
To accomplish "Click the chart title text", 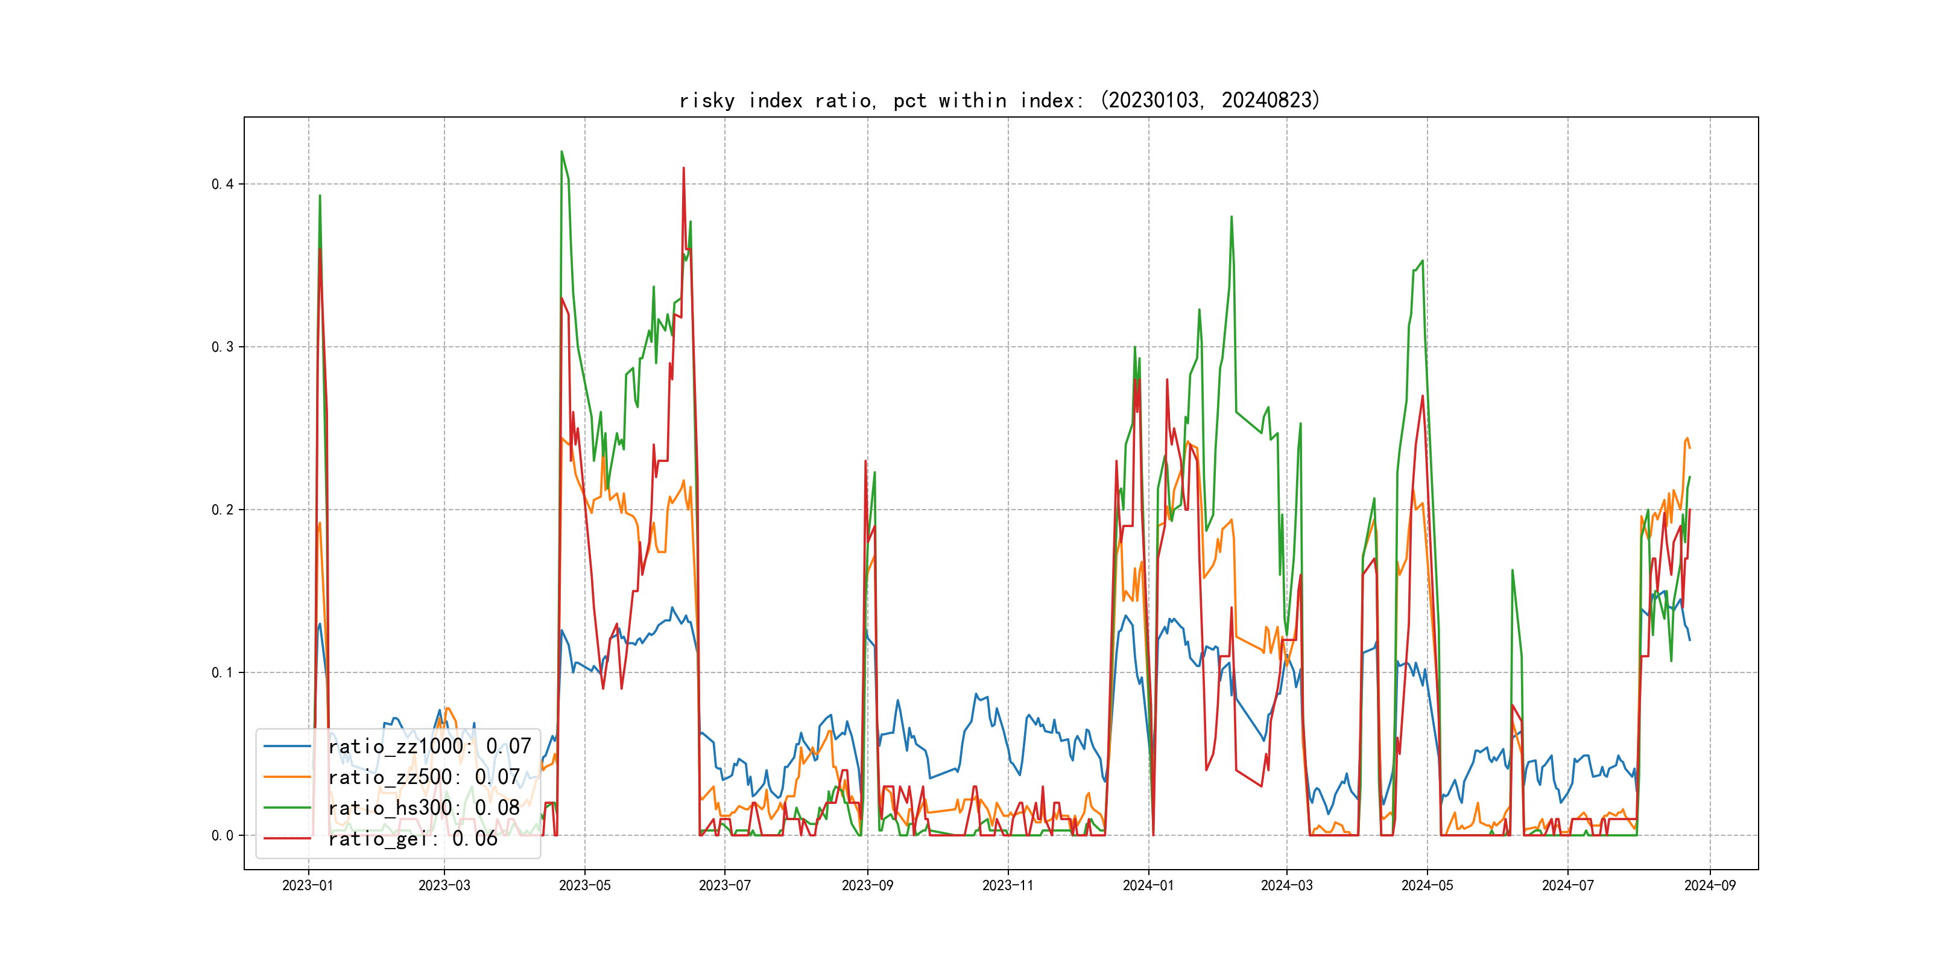I will click(x=1000, y=100).
